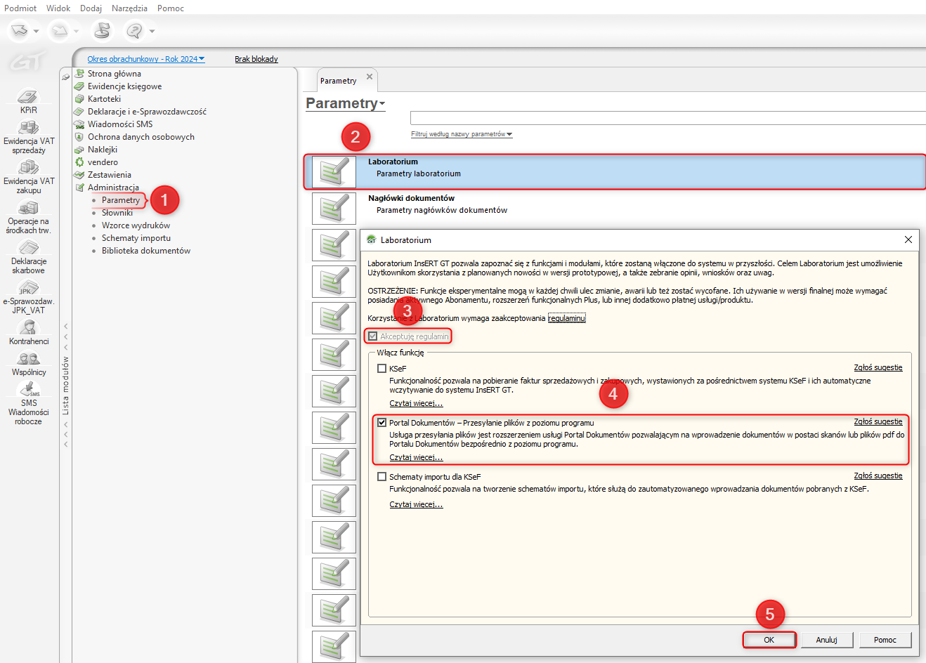
Task: Select Ochrona danych osobowych tree item
Action: 141,137
